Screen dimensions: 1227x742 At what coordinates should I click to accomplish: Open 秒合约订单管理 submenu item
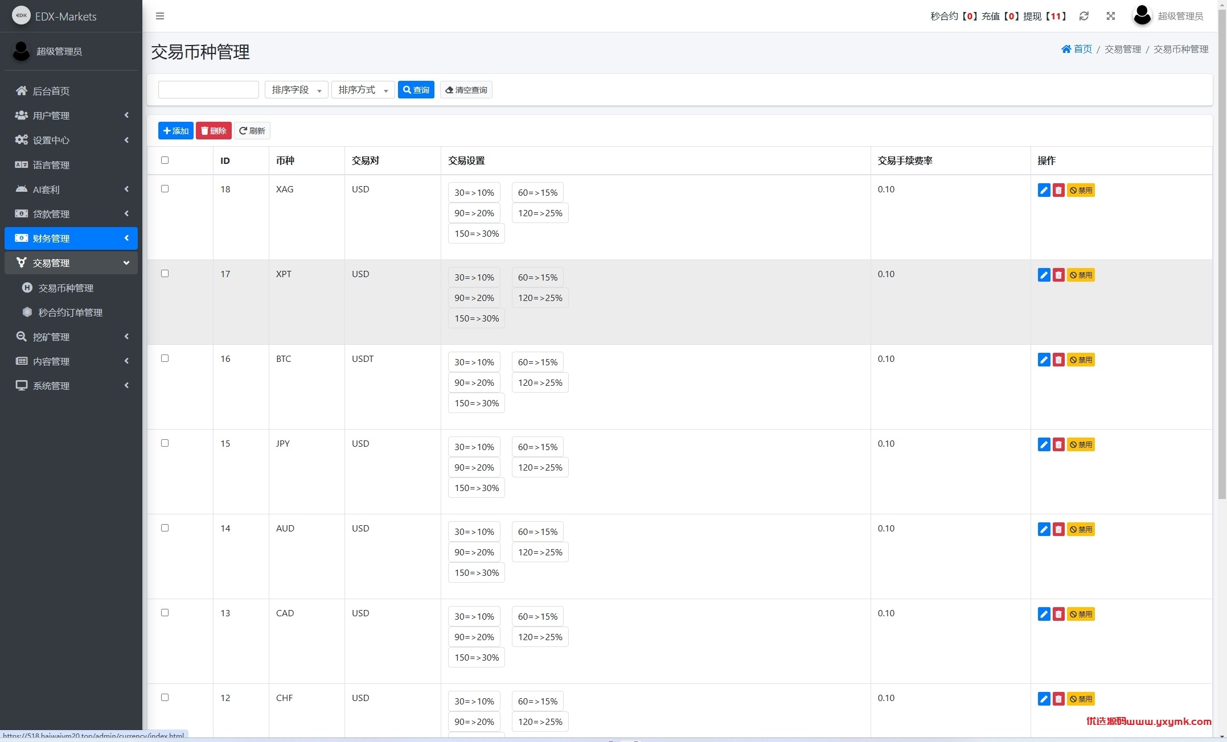[x=71, y=312]
